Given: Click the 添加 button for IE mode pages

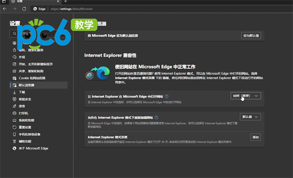Looking at the screenshot, I should [x=255, y=137].
